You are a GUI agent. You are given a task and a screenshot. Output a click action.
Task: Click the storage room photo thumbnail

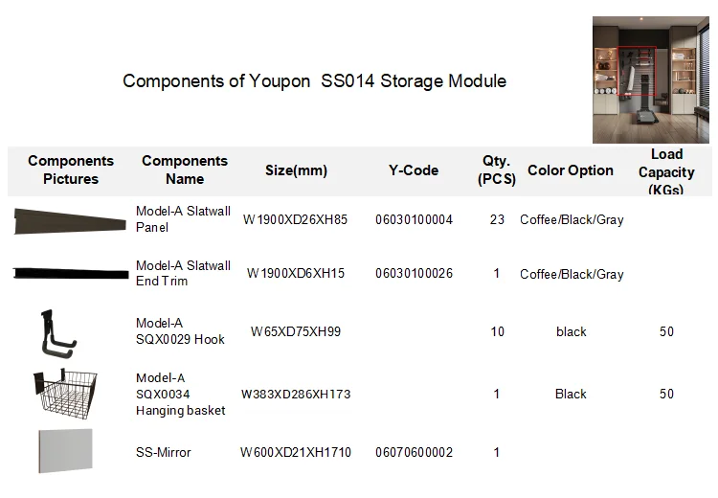coord(650,79)
